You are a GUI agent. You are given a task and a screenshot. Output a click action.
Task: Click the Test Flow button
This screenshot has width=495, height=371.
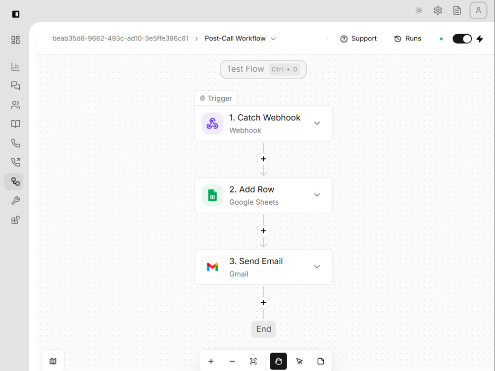(263, 69)
